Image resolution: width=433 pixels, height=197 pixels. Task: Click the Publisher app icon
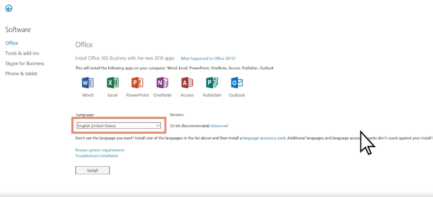[x=212, y=83]
